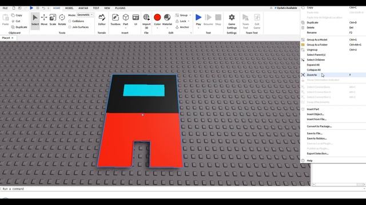
Task: Click the Stop test button
Action: pyautogui.click(x=218, y=19)
